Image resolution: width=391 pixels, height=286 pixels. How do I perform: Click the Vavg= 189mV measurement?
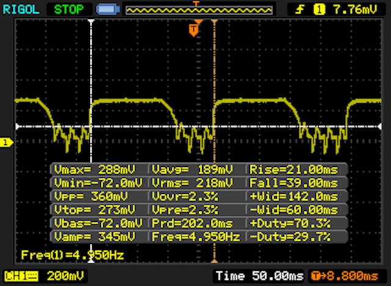(192, 169)
